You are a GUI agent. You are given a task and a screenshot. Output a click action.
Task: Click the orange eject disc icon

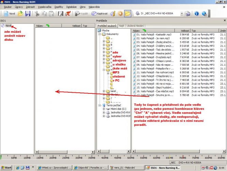[x=120, y=14]
